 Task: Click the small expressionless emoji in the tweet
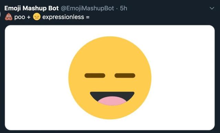coord(37,17)
